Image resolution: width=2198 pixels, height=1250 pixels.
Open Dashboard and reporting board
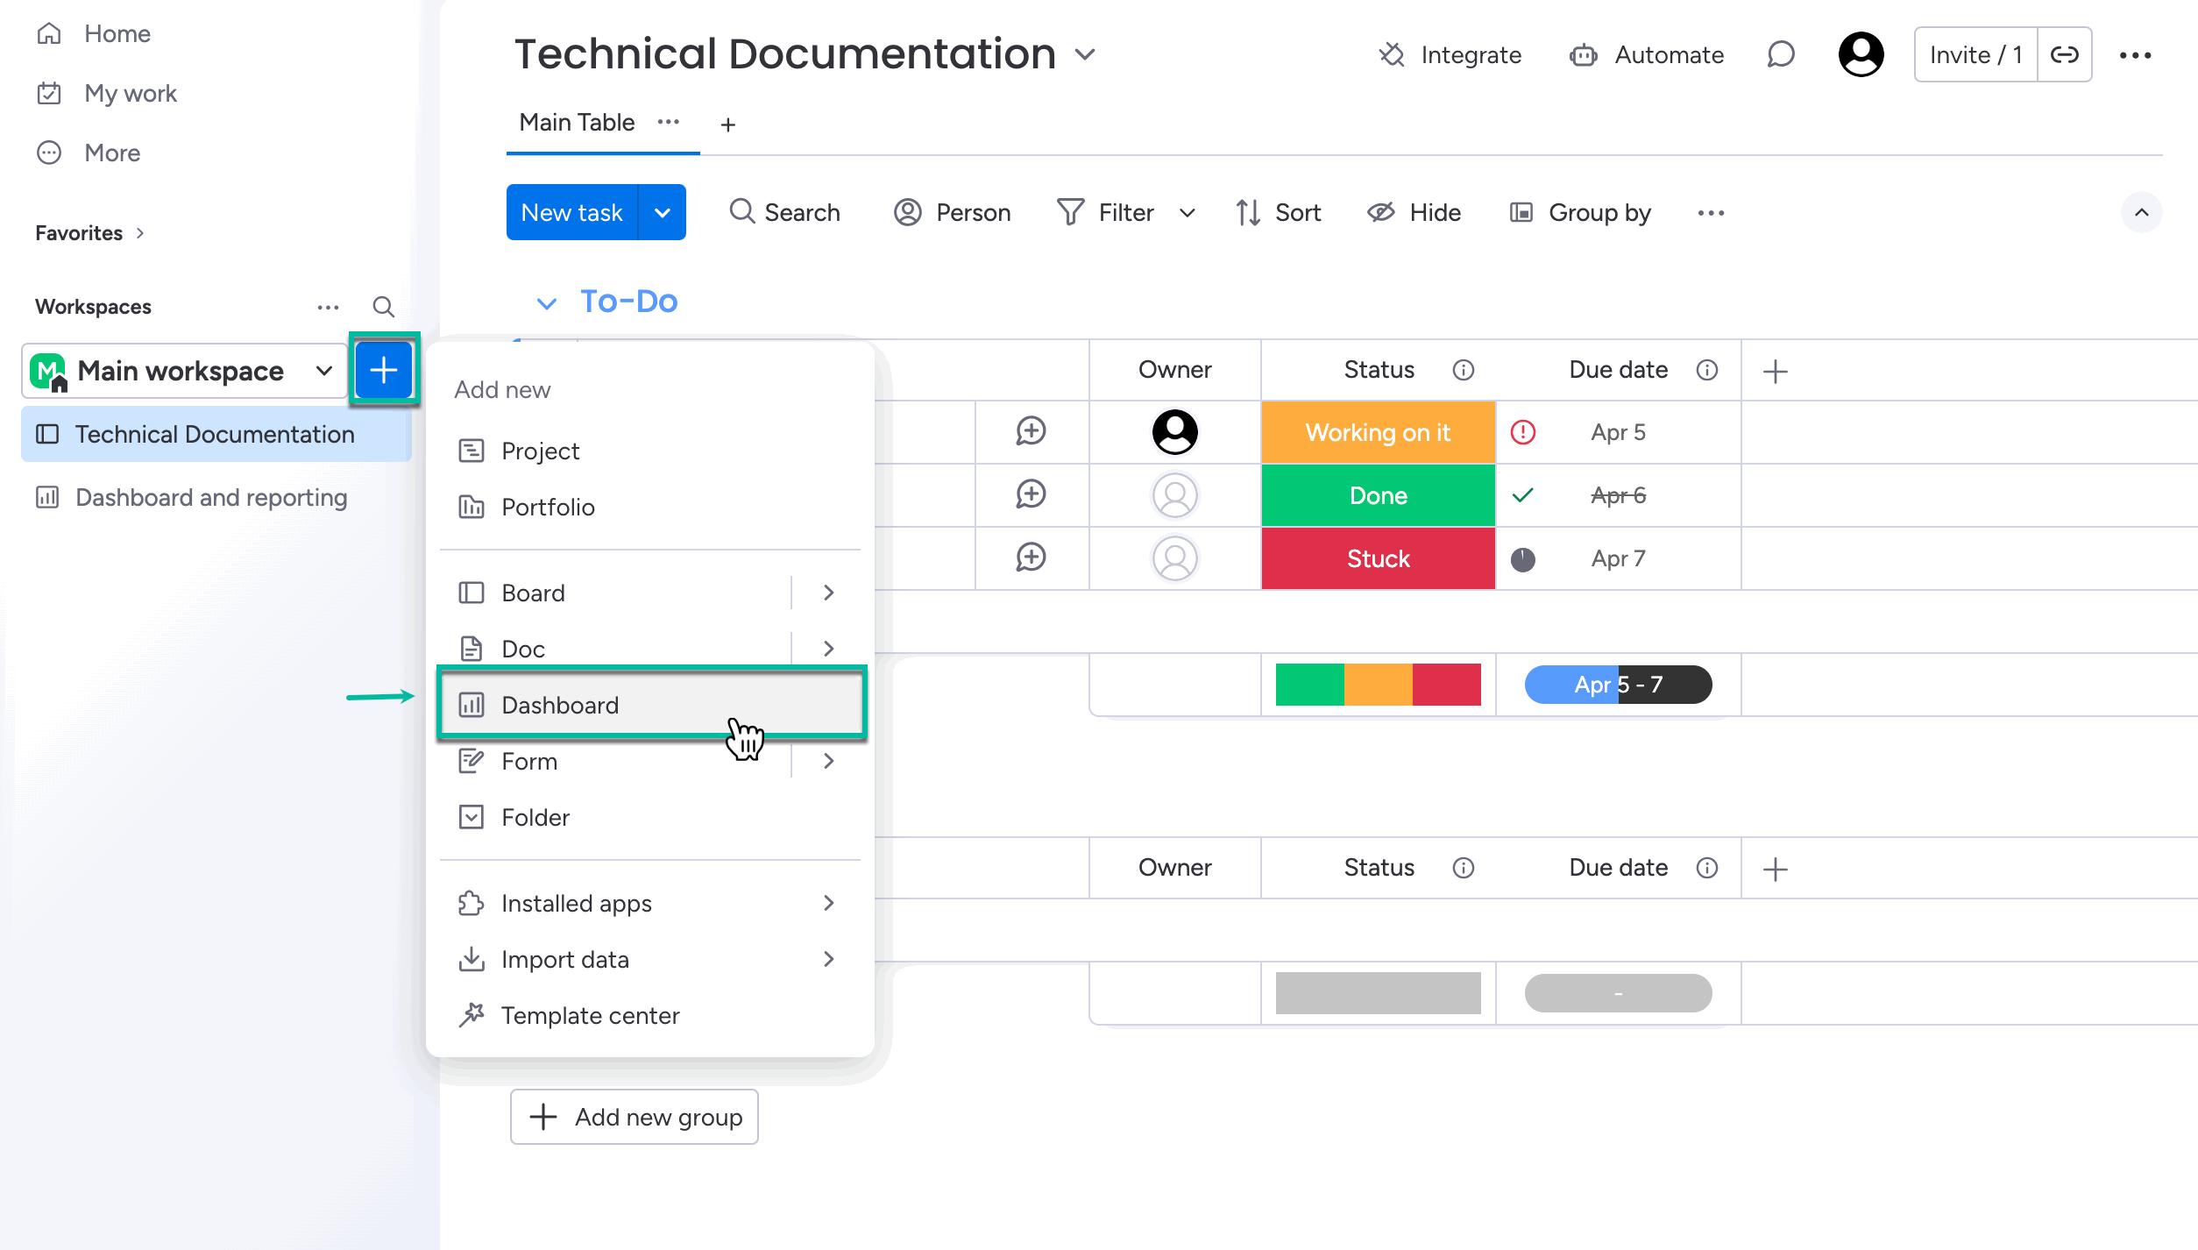210,497
